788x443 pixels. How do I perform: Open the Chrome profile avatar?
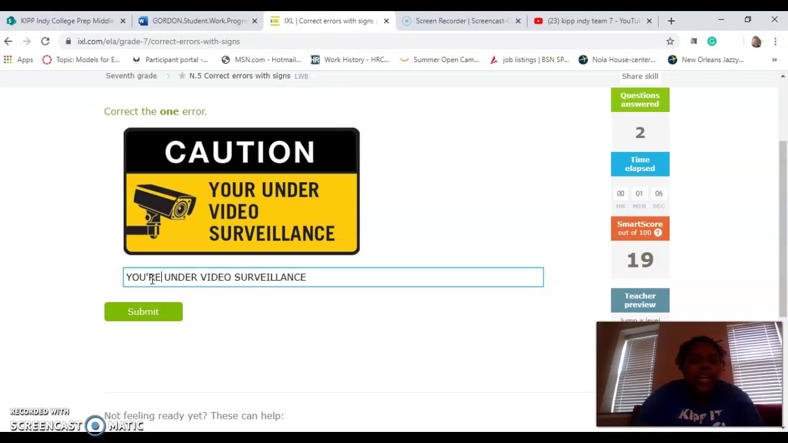tap(756, 41)
